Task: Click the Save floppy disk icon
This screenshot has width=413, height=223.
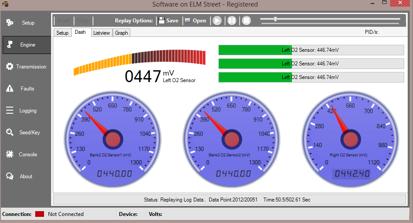Action: pyautogui.click(x=162, y=21)
